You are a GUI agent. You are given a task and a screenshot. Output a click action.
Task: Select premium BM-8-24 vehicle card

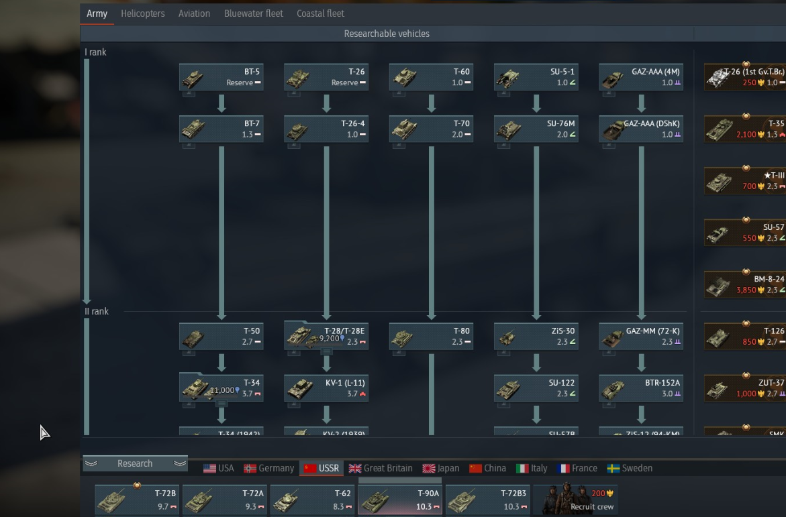745,284
